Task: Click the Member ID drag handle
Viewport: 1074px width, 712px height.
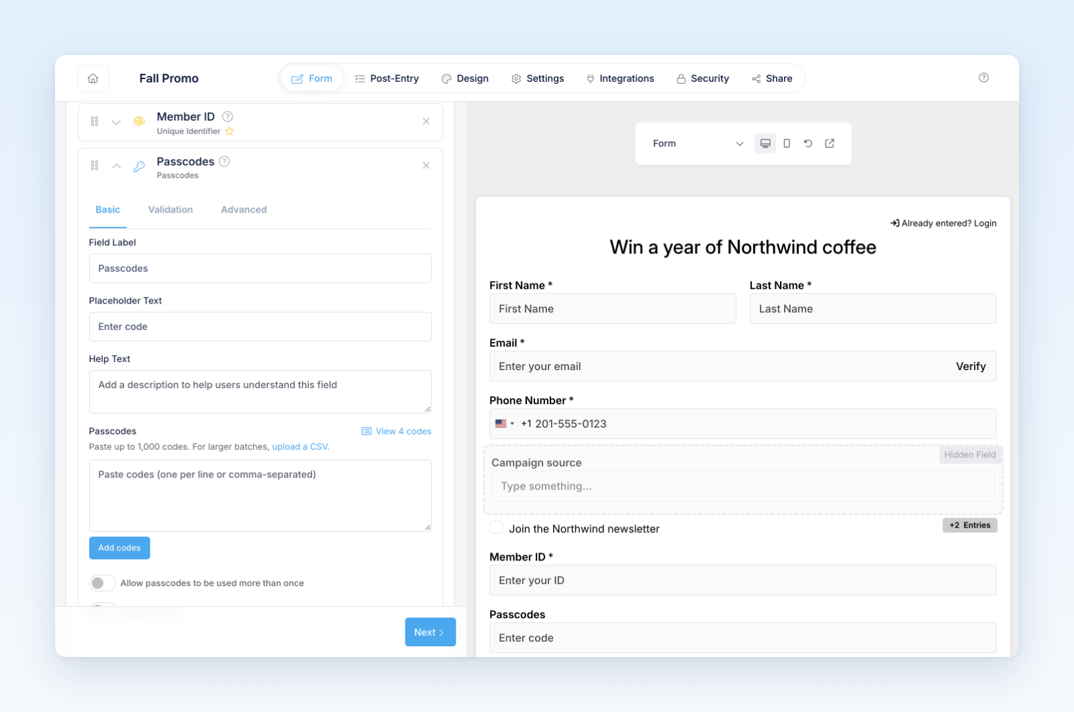Action: [95, 121]
